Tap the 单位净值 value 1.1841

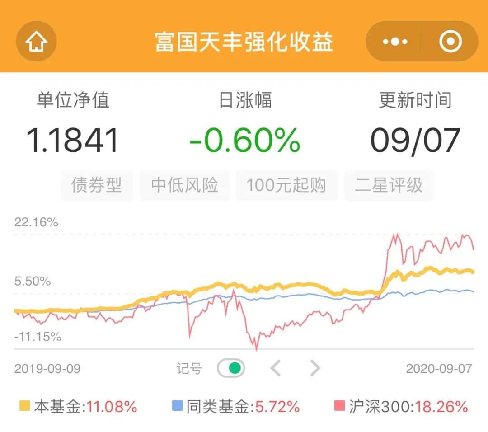(x=73, y=140)
